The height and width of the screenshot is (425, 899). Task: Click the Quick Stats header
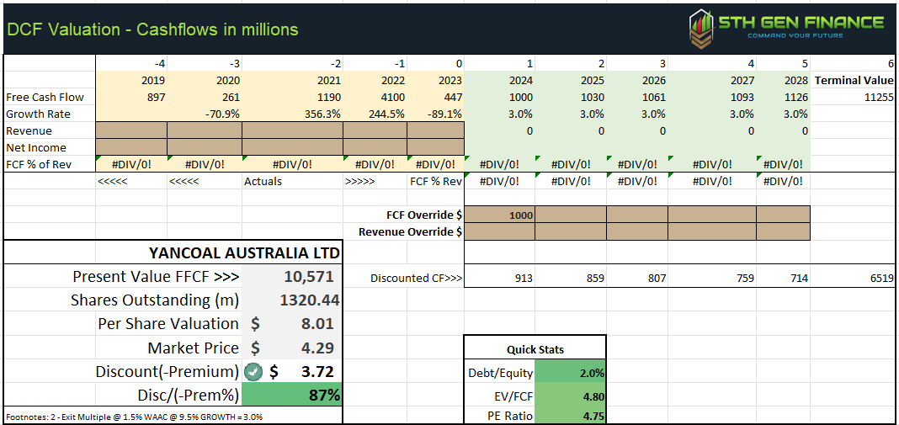[535, 349]
